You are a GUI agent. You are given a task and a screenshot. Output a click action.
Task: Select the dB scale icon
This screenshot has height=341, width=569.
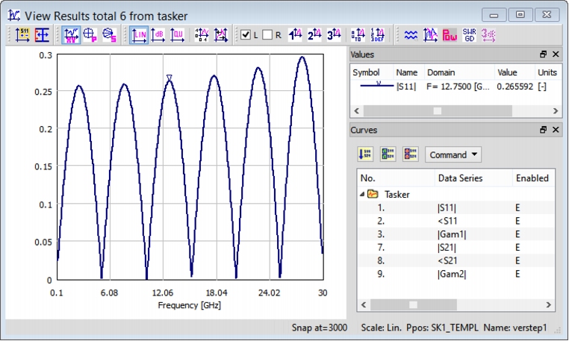pyautogui.click(x=158, y=35)
